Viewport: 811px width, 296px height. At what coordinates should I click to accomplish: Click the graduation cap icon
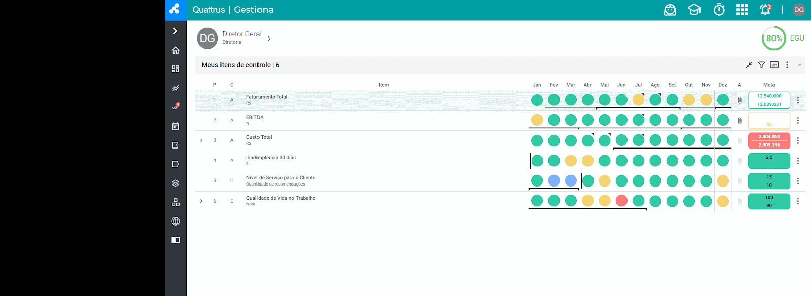pyautogui.click(x=694, y=10)
